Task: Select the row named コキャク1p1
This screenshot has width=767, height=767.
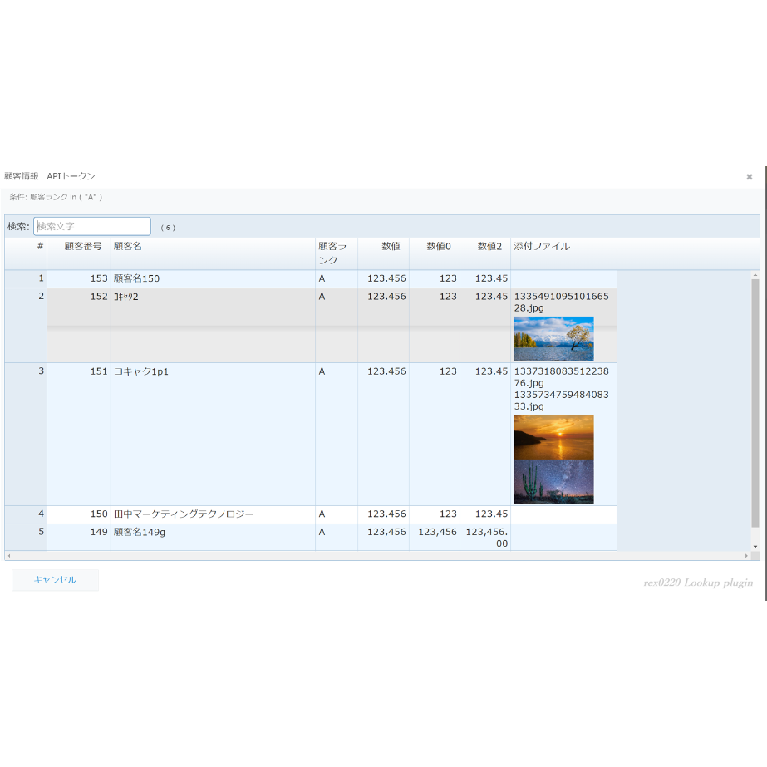Action: coord(311,434)
